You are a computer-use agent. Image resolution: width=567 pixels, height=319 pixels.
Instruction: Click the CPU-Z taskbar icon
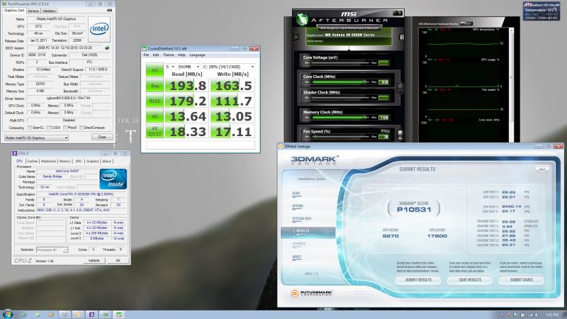tap(92, 314)
